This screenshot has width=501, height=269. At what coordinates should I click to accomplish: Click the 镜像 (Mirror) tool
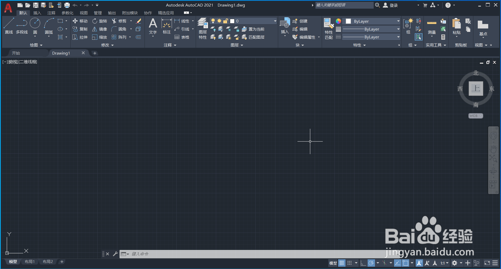(100, 29)
